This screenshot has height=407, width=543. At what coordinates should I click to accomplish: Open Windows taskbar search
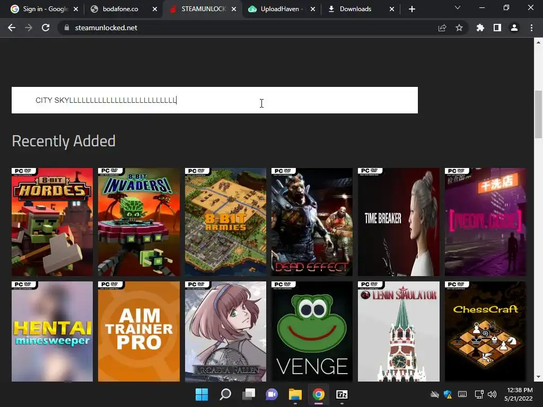[225, 394]
